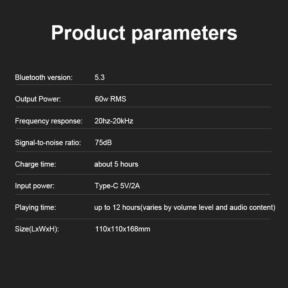Select the "Bluetooth version:" label

click(43, 78)
